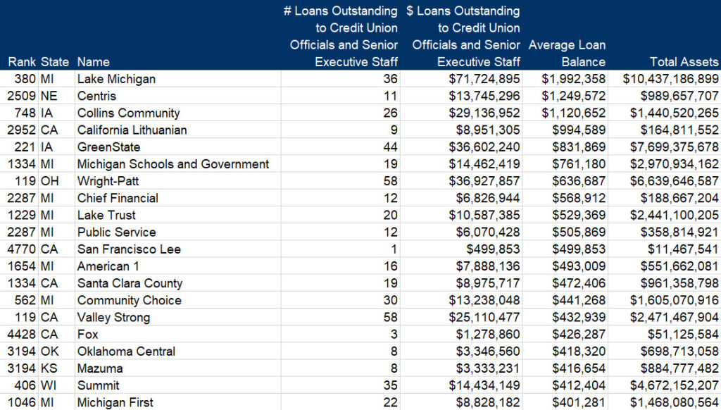Select loan amount $25,110,477

[484, 318]
